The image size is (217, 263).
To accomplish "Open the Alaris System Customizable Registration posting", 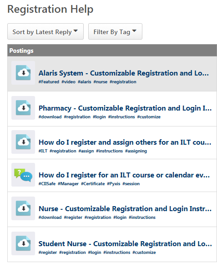I will (x=124, y=73).
